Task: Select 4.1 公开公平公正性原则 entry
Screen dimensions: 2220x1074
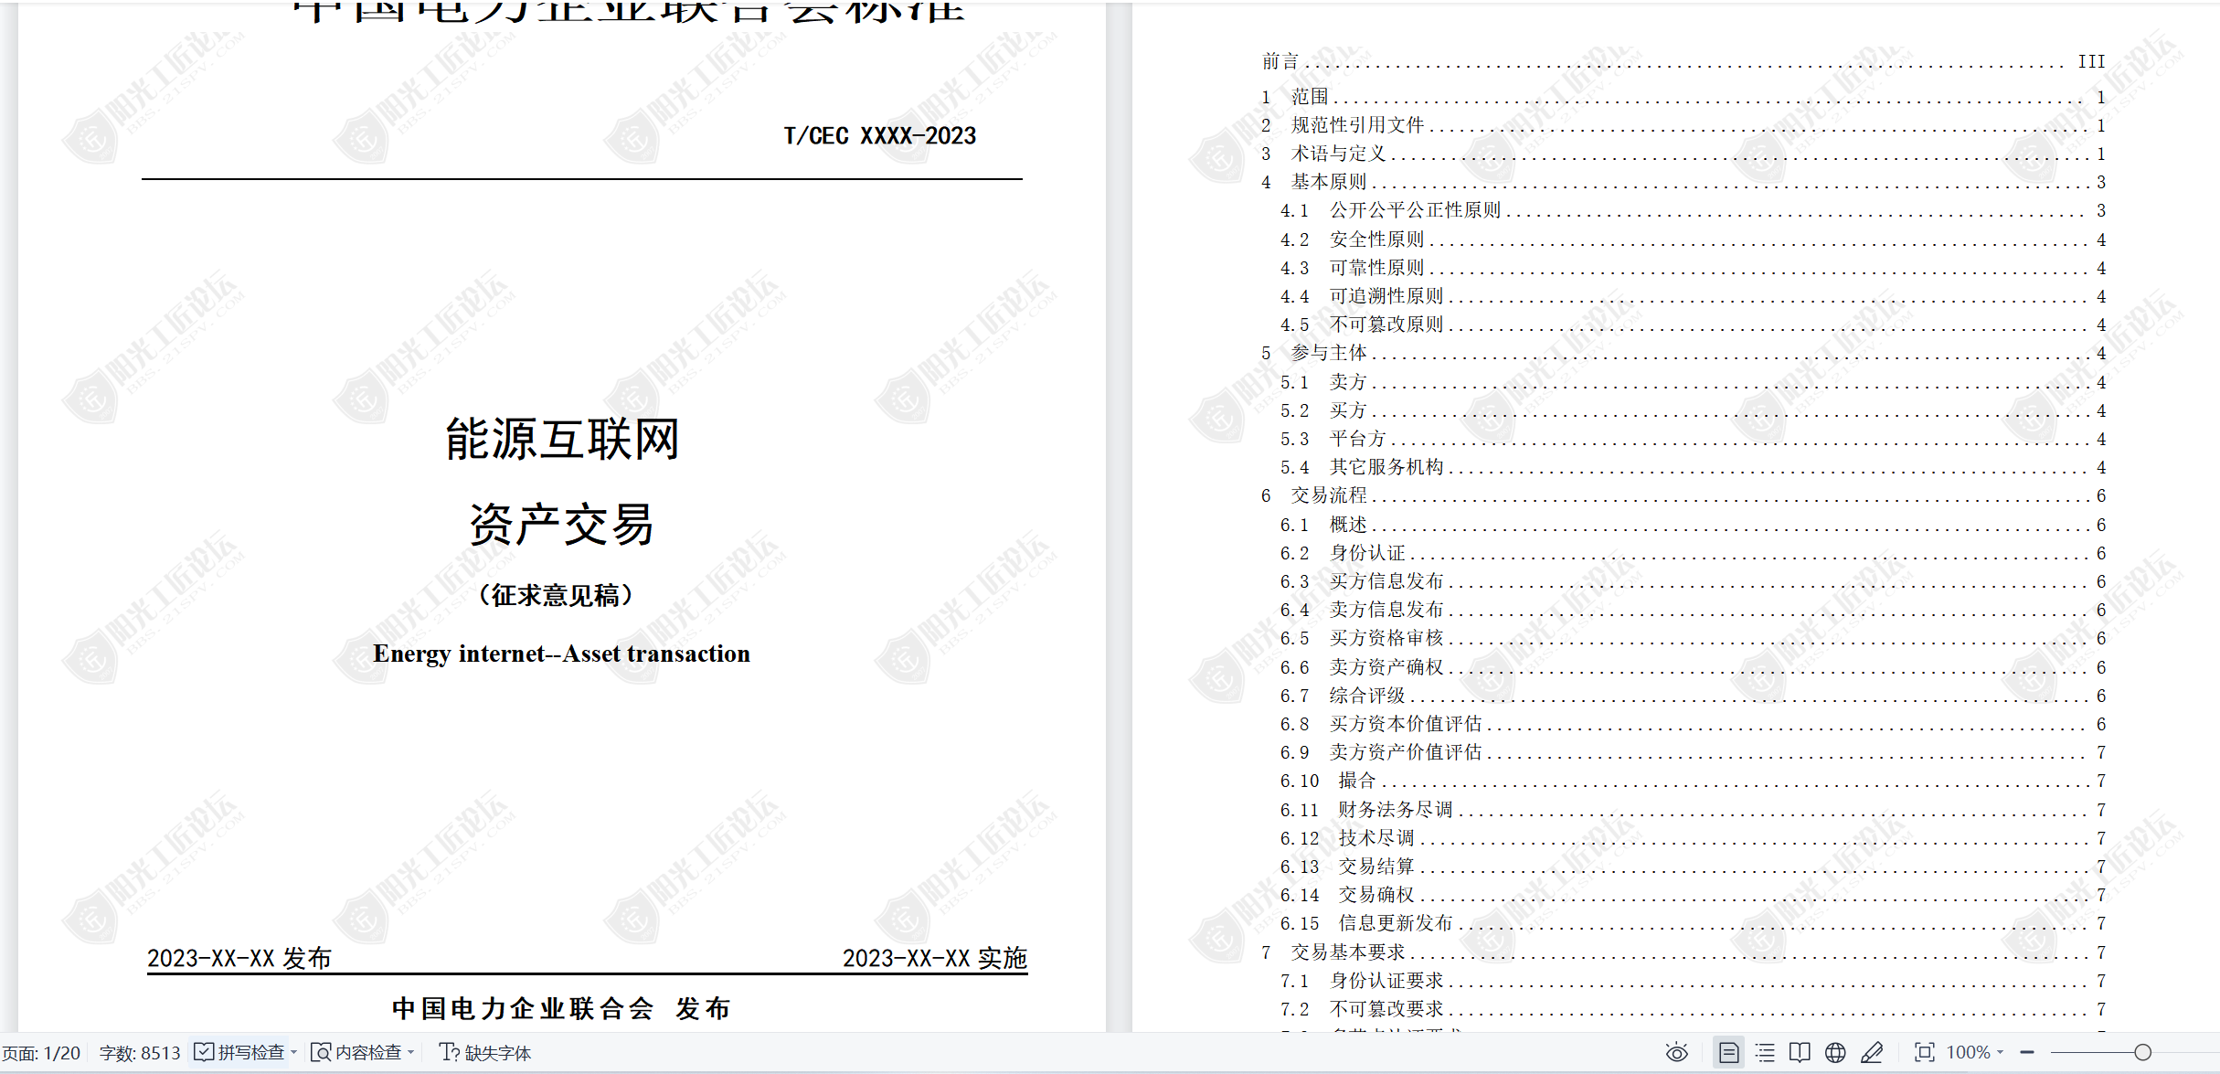Action: (x=1693, y=210)
